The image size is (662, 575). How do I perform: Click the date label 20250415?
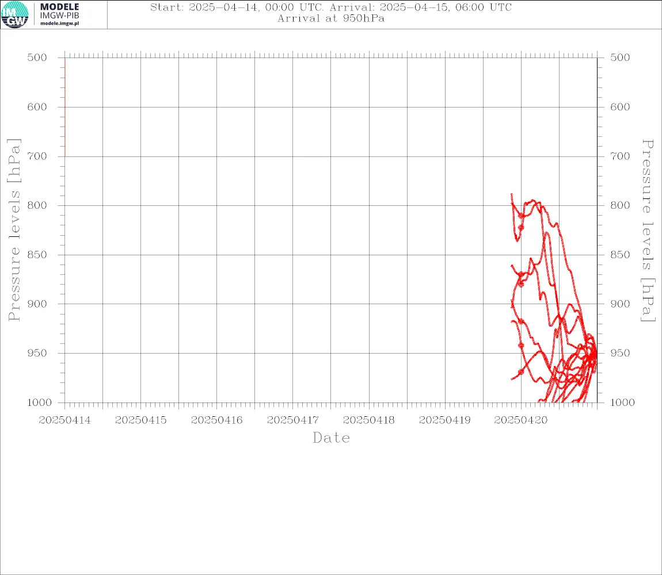pyautogui.click(x=140, y=420)
